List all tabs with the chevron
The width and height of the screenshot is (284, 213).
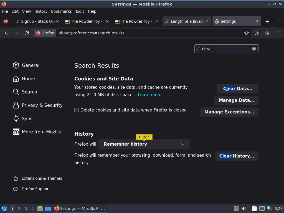click(278, 21)
